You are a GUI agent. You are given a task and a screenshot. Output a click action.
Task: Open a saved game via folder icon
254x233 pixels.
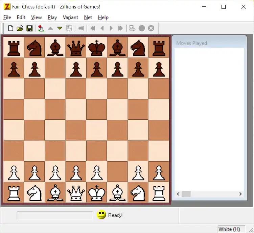coord(20,28)
